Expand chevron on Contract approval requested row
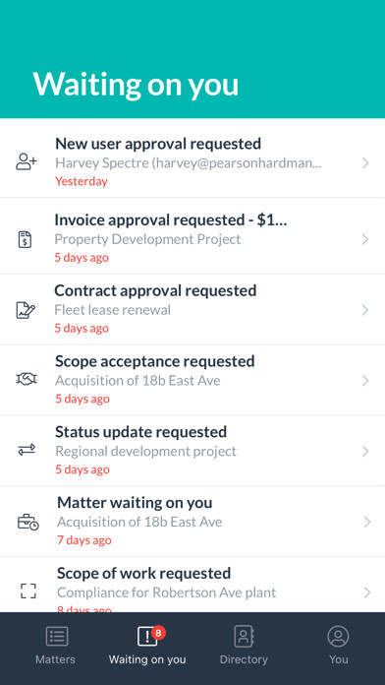The width and height of the screenshot is (385, 685). (365, 310)
